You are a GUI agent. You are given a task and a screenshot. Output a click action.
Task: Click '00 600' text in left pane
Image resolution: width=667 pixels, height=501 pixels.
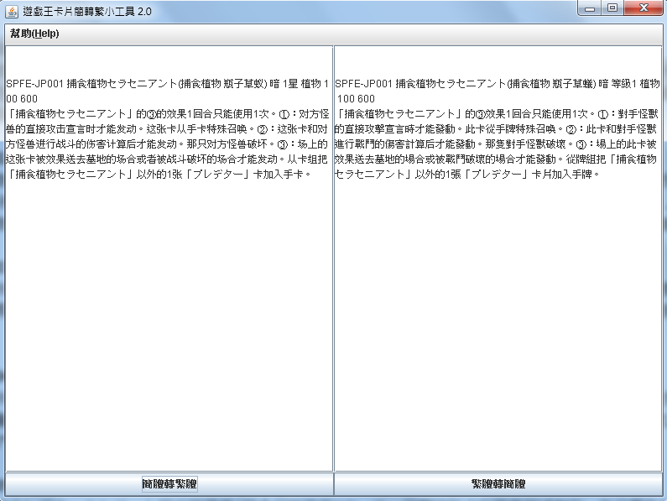tap(22, 99)
